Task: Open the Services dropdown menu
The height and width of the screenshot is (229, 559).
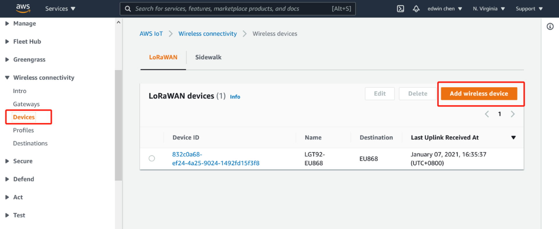Action: [60, 9]
